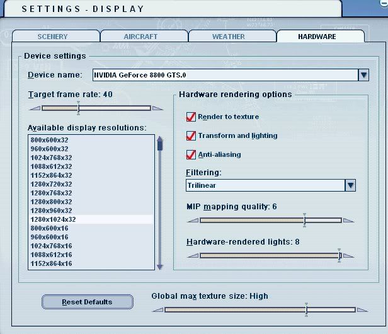Click the Hardware-rendered lights slider handle
The height and width of the screenshot is (334, 388).
click(339, 255)
